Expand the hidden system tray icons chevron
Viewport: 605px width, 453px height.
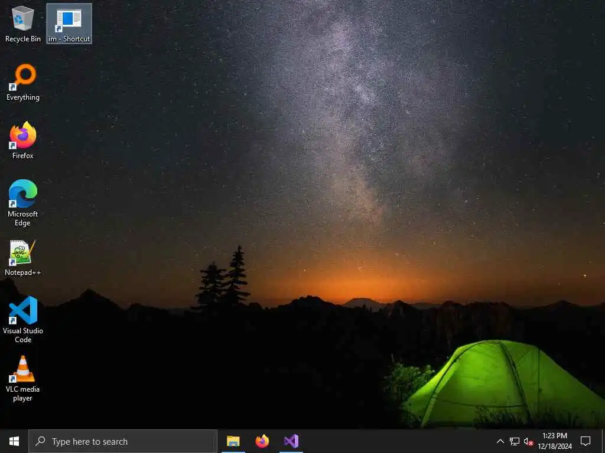[x=500, y=441]
